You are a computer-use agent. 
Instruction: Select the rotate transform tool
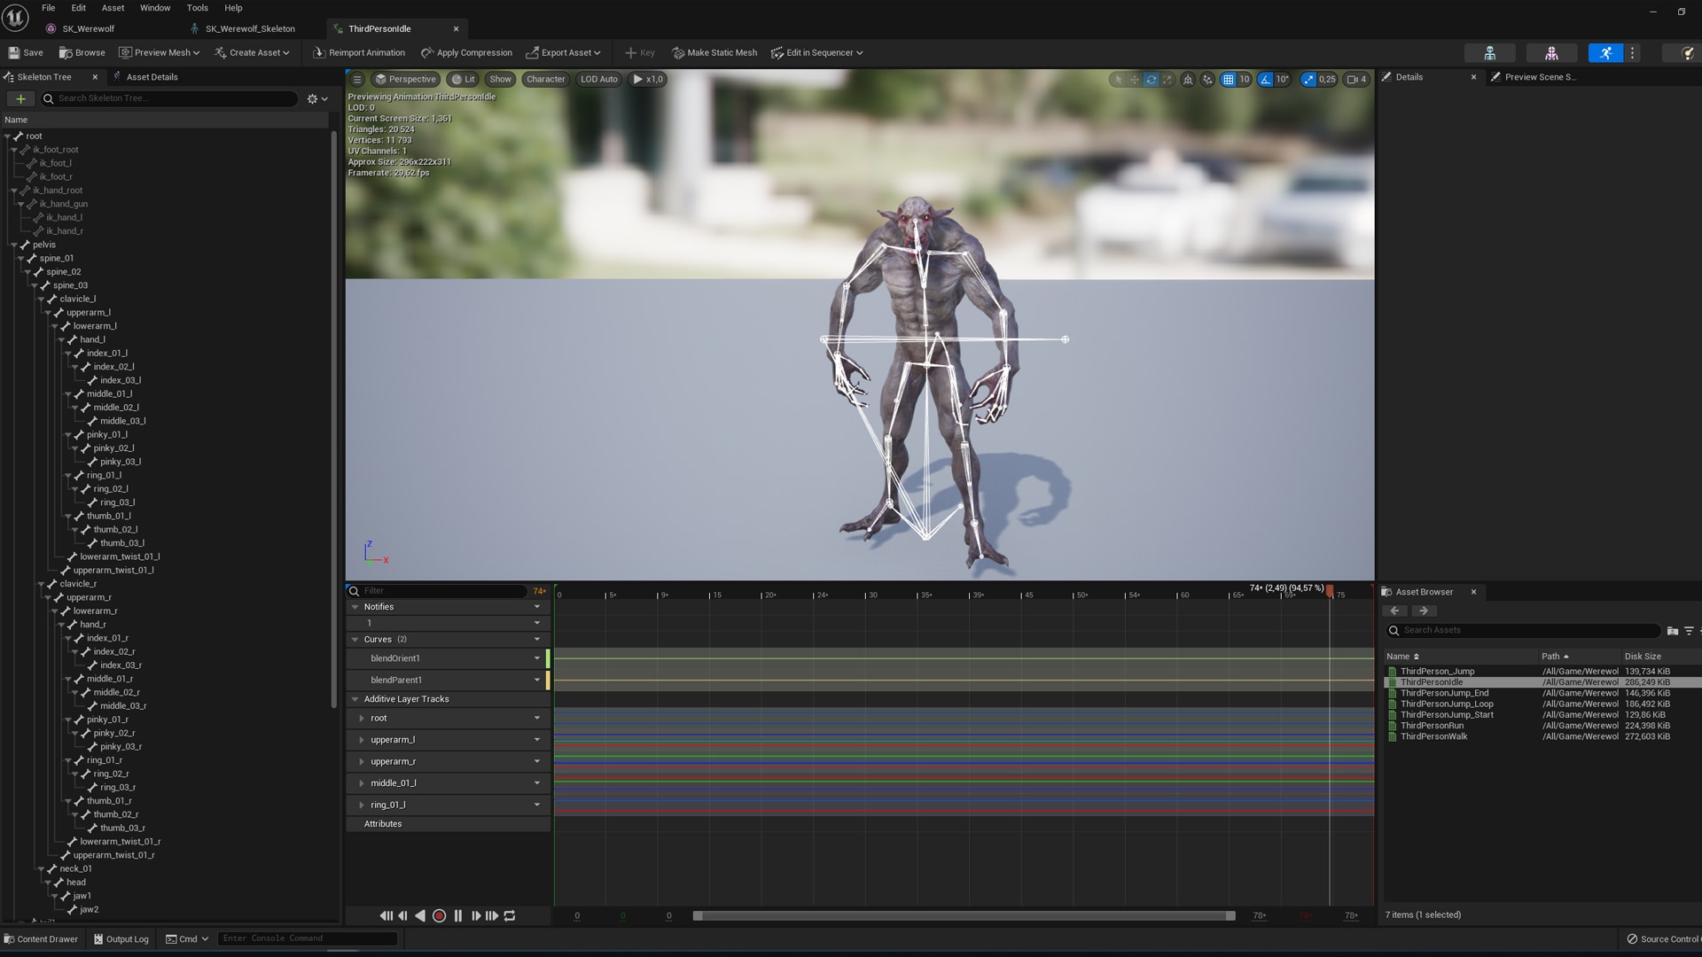(x=1151, y=80)
